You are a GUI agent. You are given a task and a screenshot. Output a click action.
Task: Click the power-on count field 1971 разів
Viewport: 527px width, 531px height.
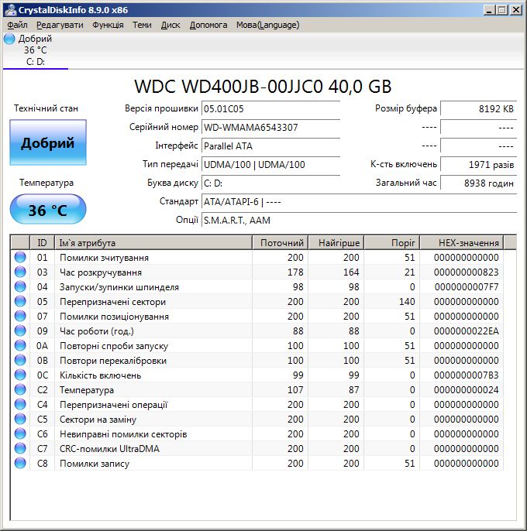pos(478,165)
